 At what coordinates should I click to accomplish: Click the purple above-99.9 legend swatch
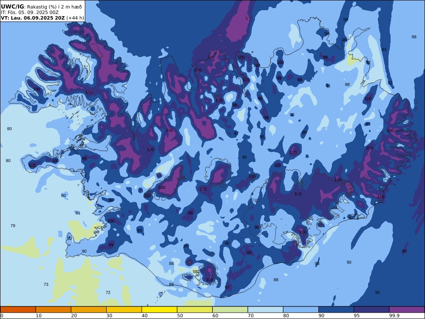point(407,310)
